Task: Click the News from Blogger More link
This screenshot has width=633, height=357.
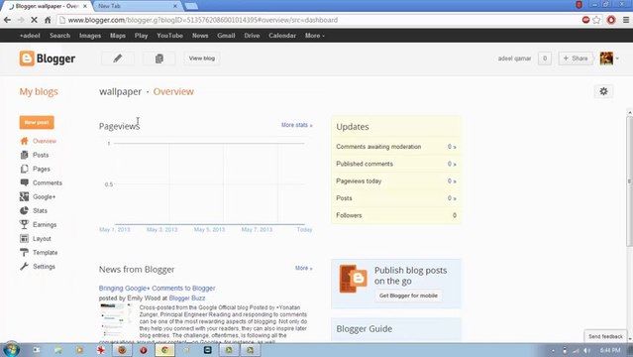Action: (x=303, y=268)
